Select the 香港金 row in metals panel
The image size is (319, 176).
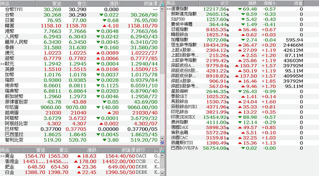click(80, 162)
